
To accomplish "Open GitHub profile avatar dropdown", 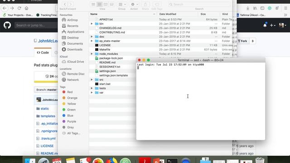I will click(282, 25).
